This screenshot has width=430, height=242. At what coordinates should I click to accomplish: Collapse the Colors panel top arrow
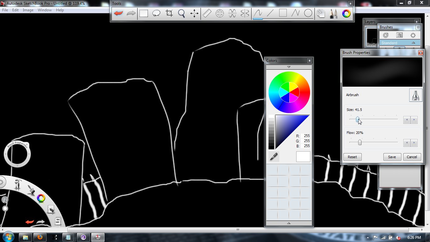coord(289,67)
